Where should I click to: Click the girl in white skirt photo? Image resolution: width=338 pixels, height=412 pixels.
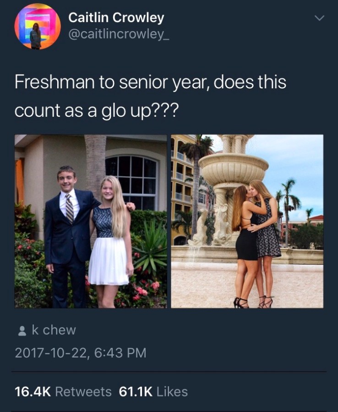point(110,242)
